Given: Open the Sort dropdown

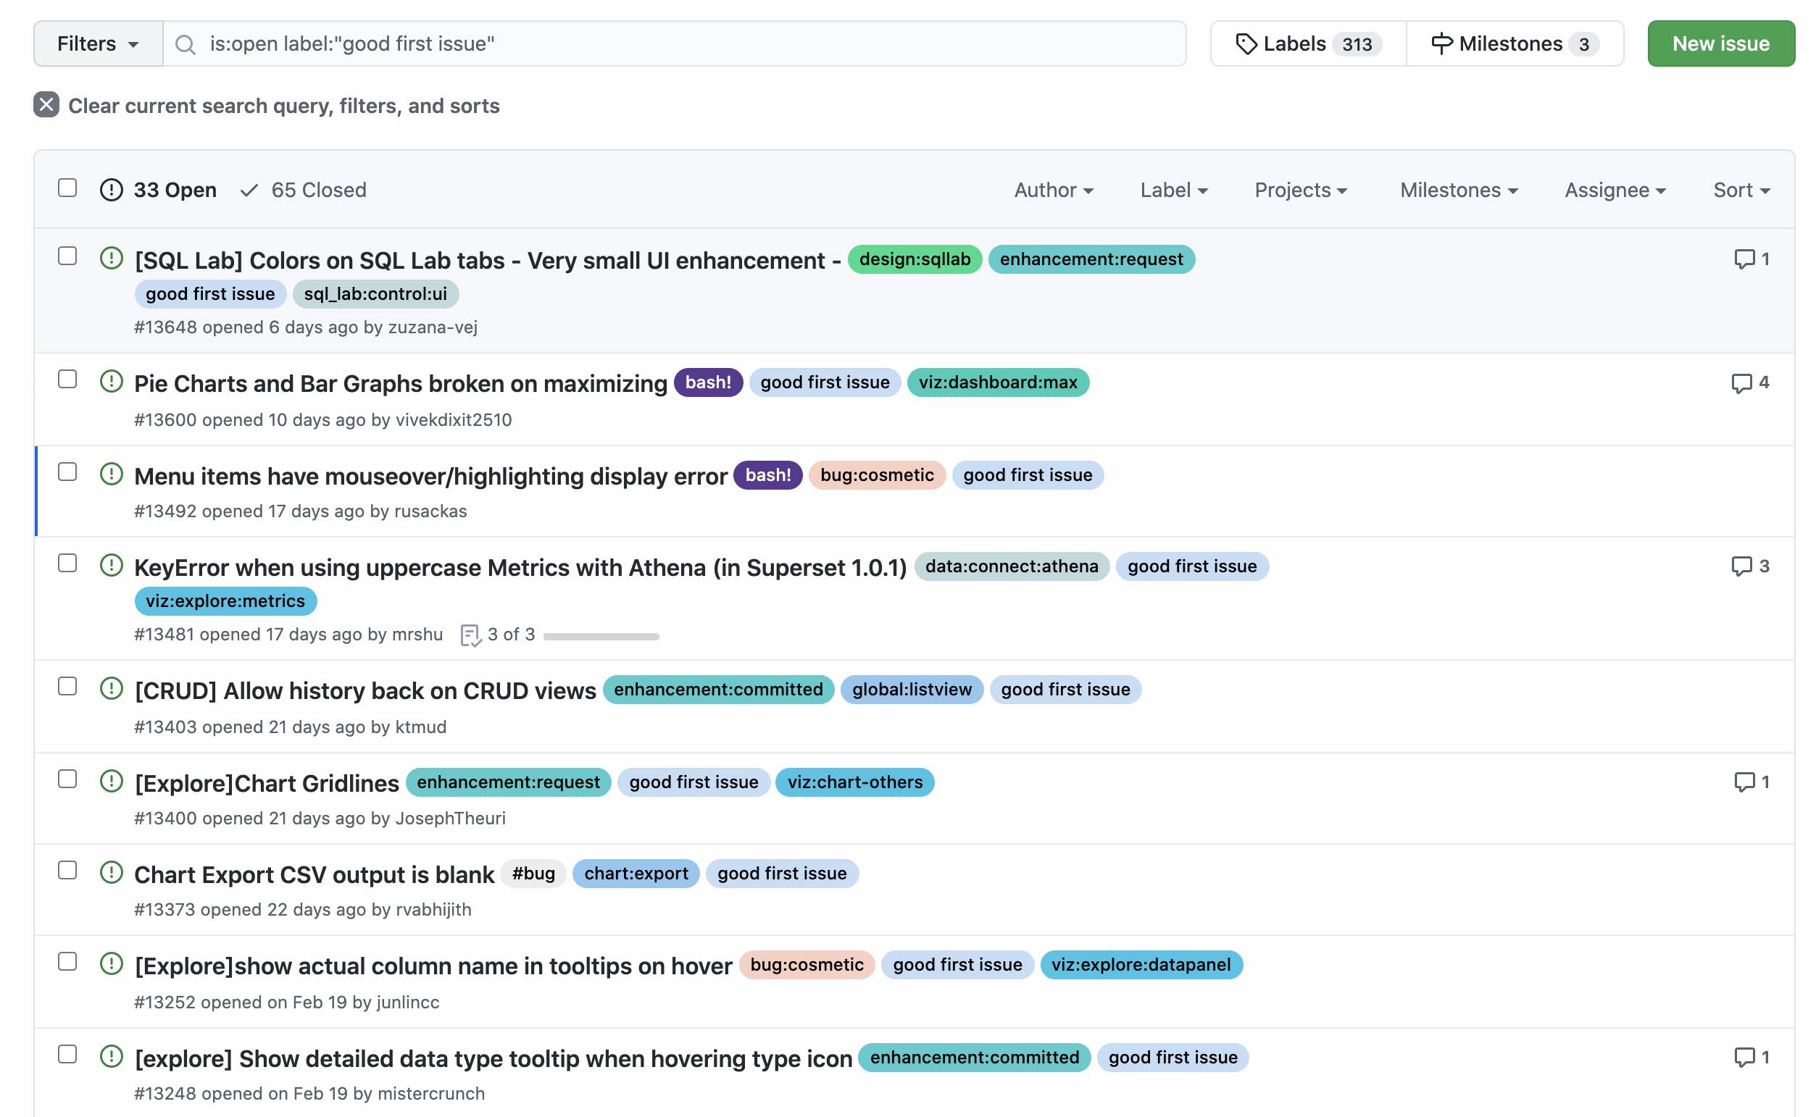Looking at the screenshot, I should 1740,191.
